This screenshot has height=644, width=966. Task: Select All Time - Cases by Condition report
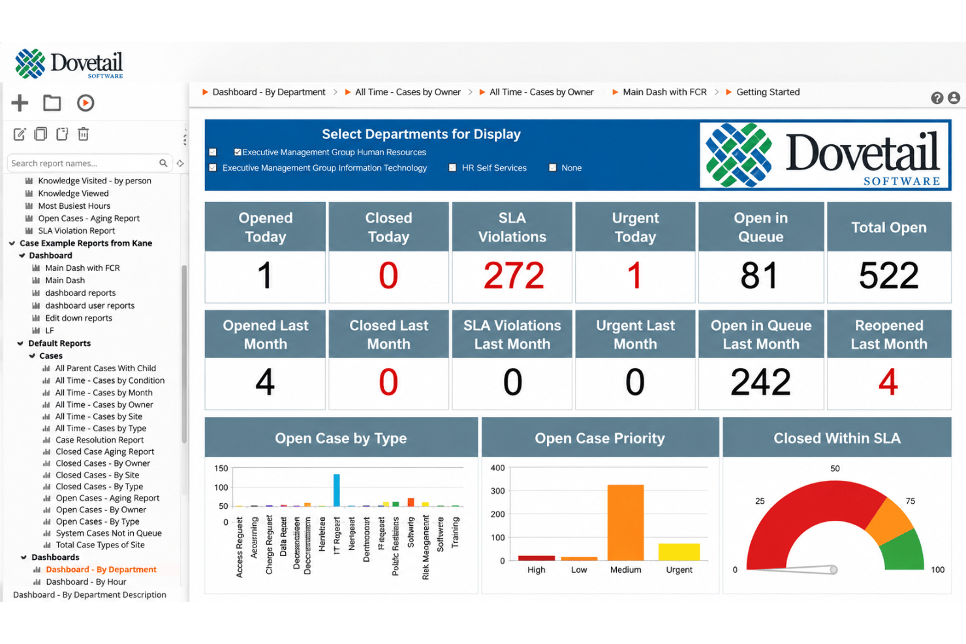click(110, 380)
